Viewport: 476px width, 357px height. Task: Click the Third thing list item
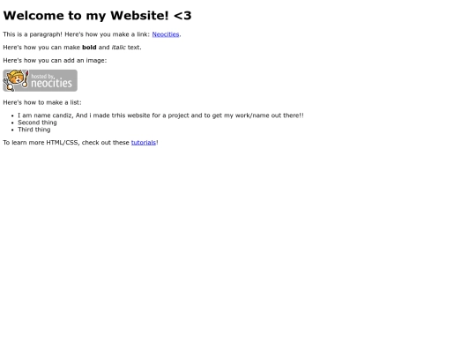pyautogui.click(x=34, y=130)
